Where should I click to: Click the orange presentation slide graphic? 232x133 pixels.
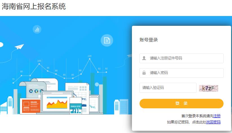[31, 106]
